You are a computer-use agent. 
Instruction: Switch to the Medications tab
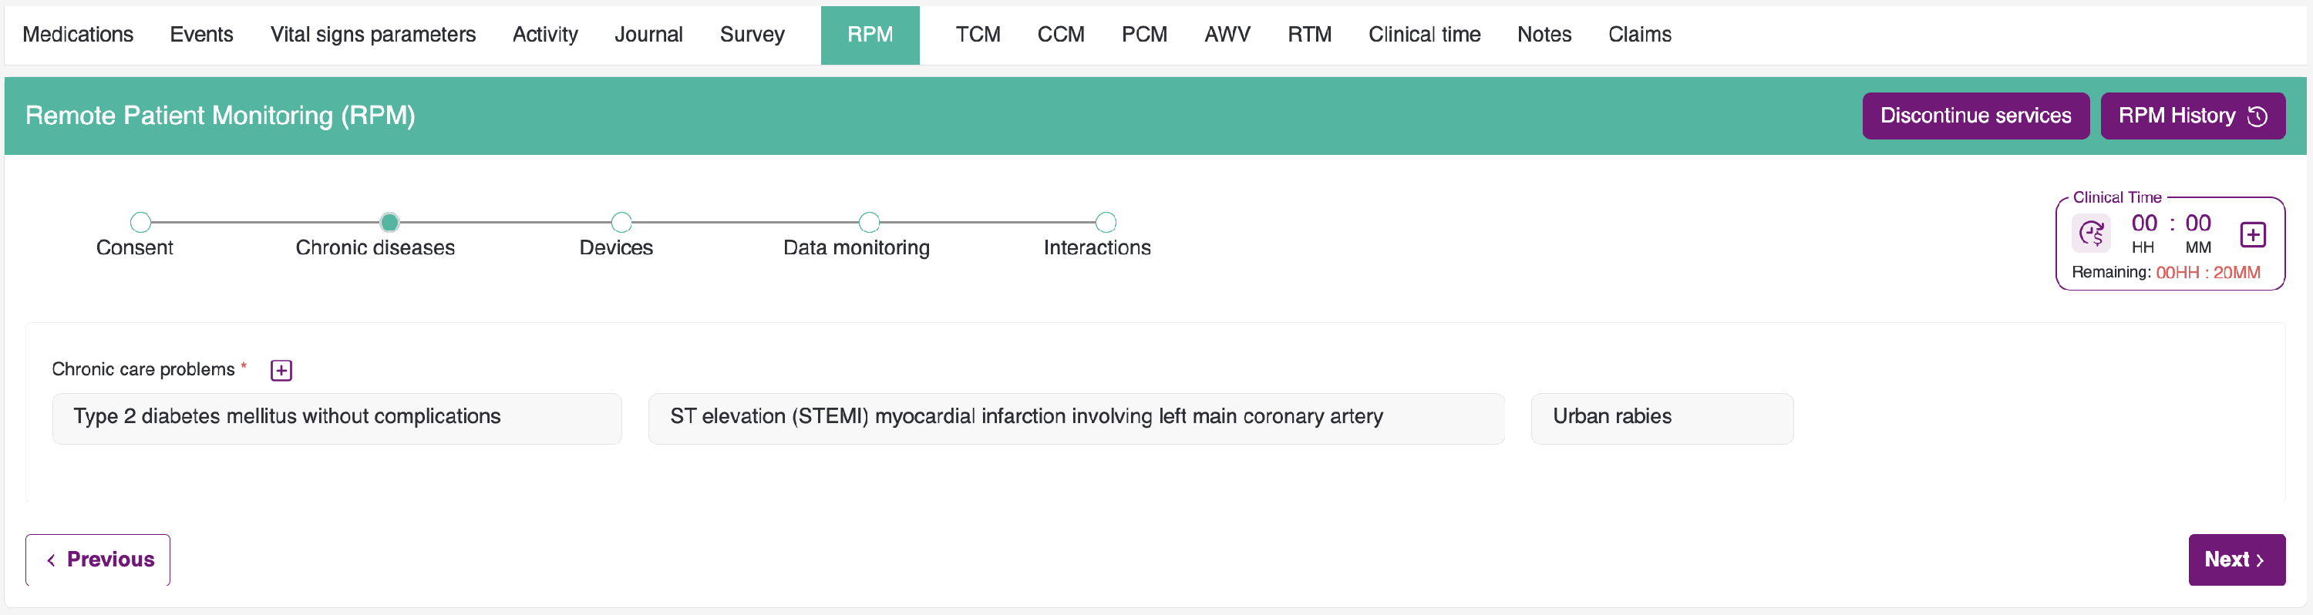click(78, 35)
